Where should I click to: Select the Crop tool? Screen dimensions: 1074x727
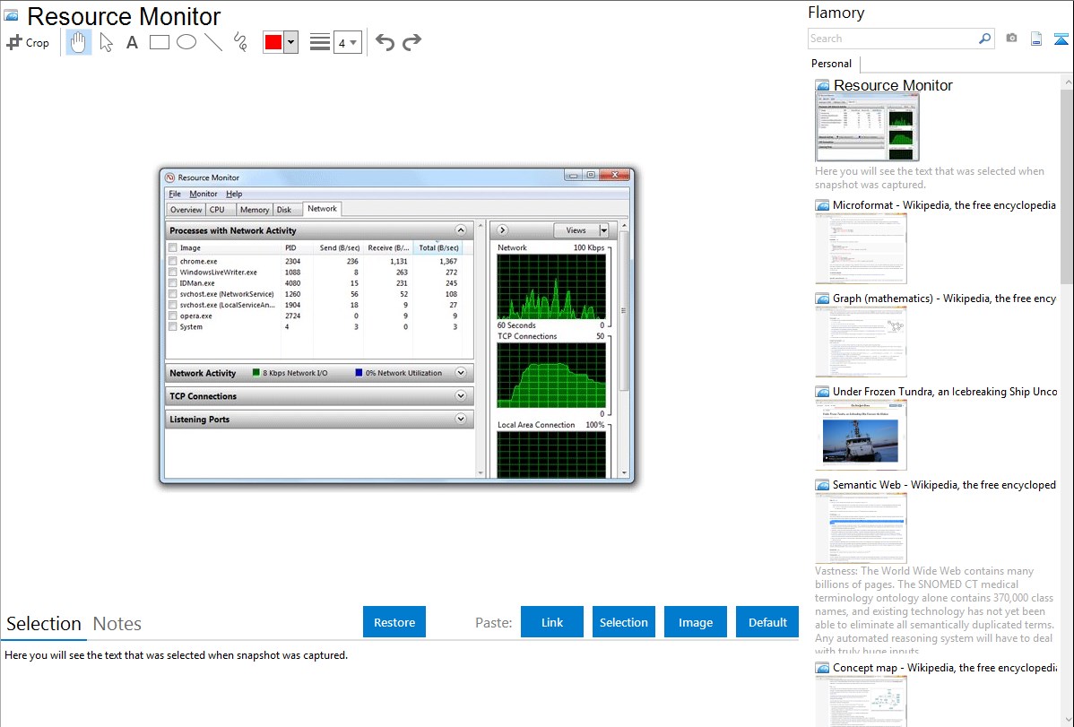[x=27, y=42]
